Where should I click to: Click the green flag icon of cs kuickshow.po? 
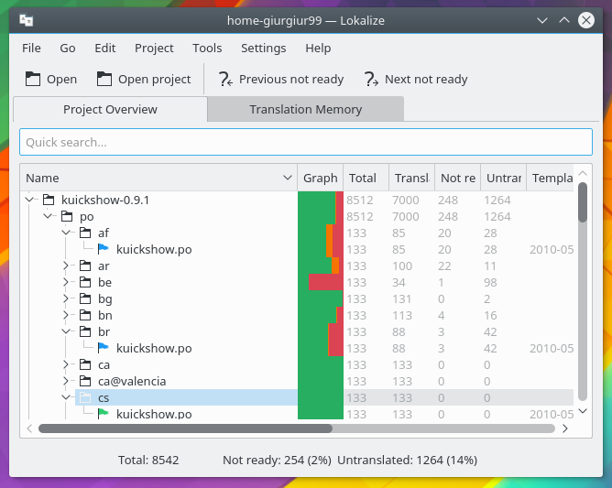click(104, 414)
